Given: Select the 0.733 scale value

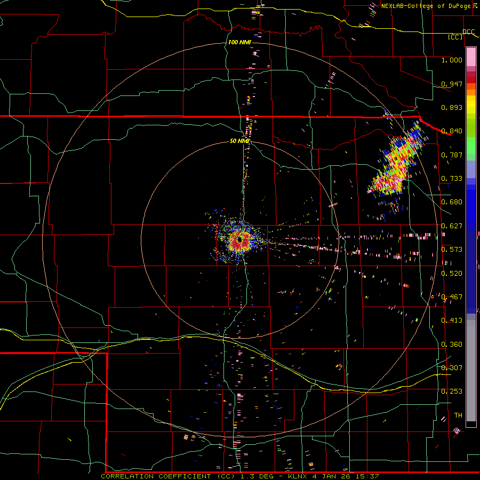Looking at the screenshot, I should click(452, 178).
